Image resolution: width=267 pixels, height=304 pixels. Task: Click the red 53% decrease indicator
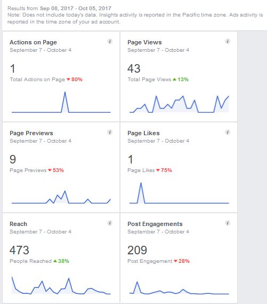(x=56, y=170)
